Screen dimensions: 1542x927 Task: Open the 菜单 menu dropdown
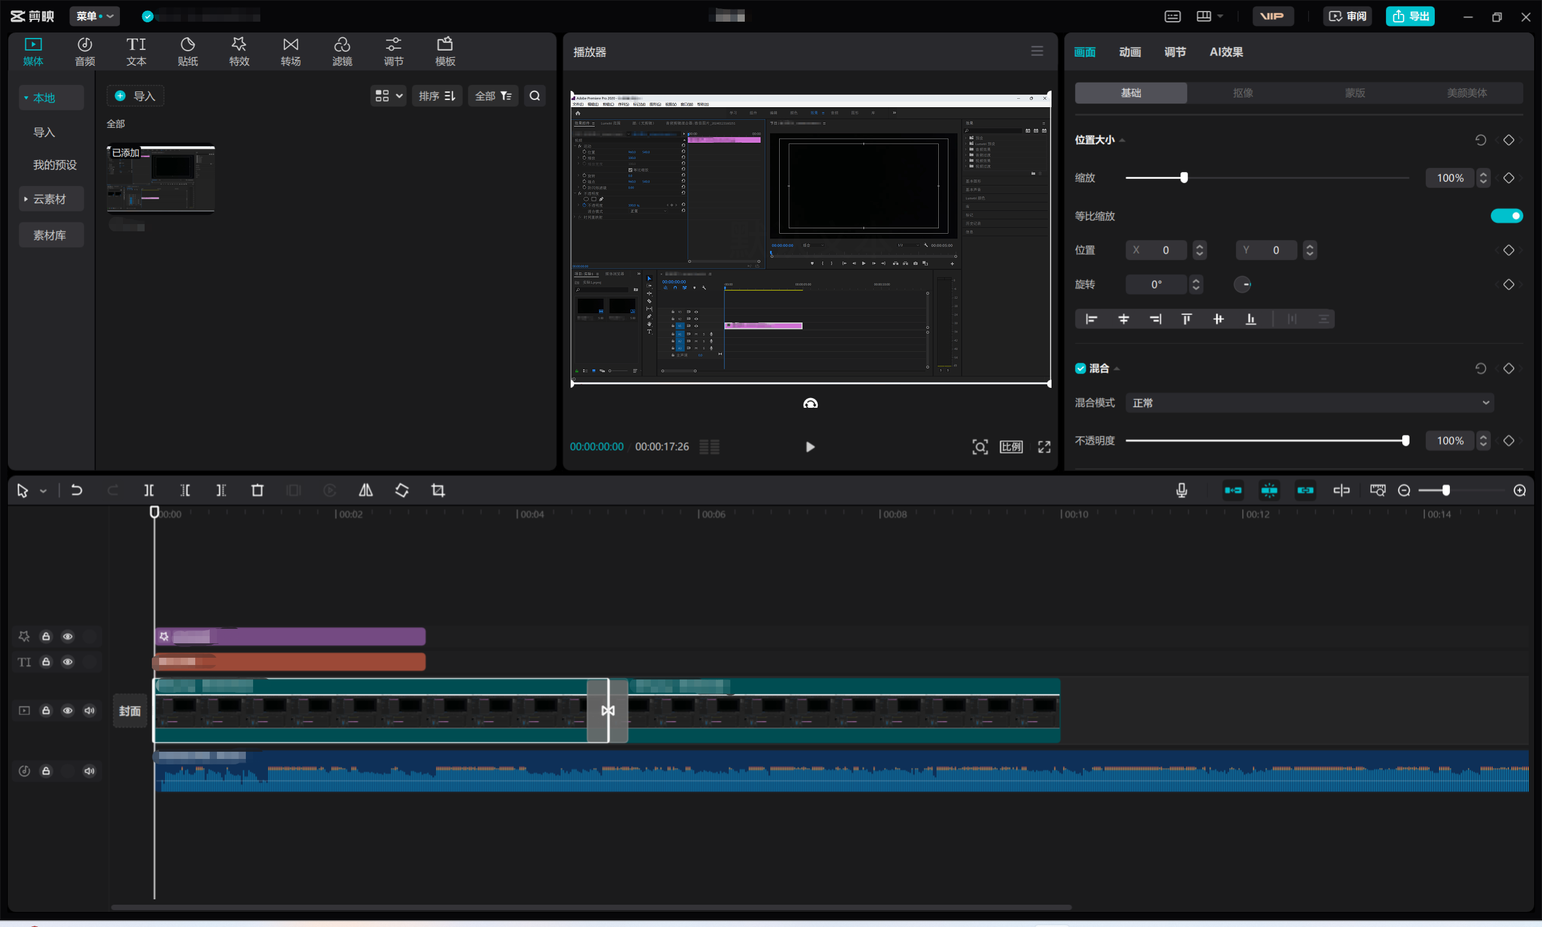(95, 16)
